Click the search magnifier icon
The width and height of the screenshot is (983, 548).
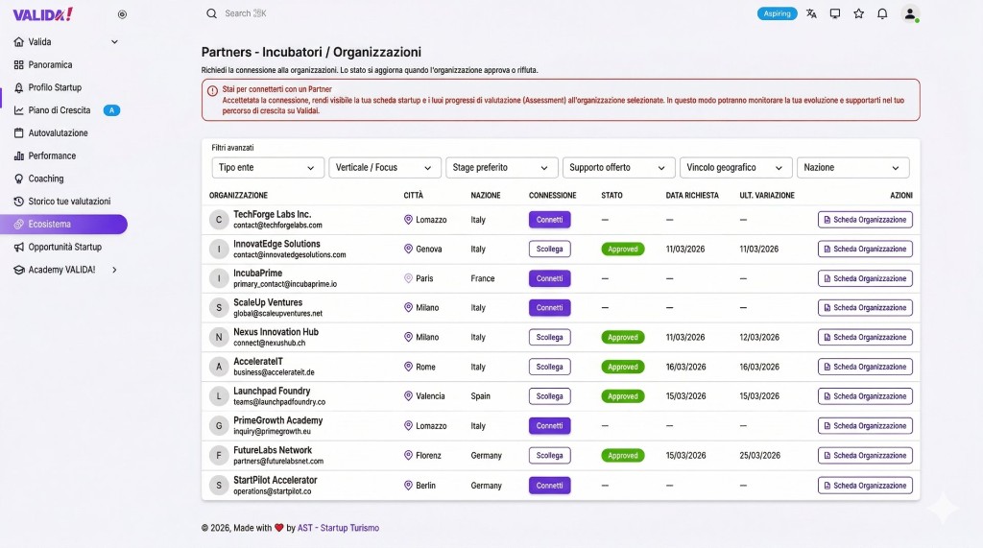click(x=211, y=13)
